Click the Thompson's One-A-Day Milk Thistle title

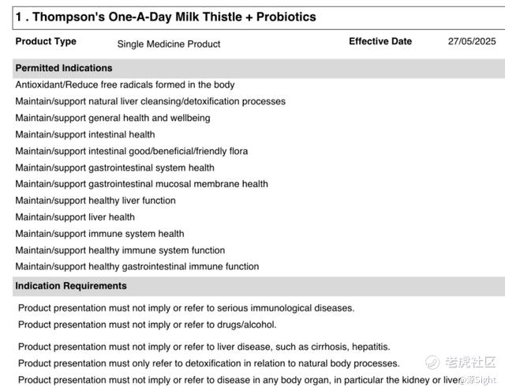(166, 17)
